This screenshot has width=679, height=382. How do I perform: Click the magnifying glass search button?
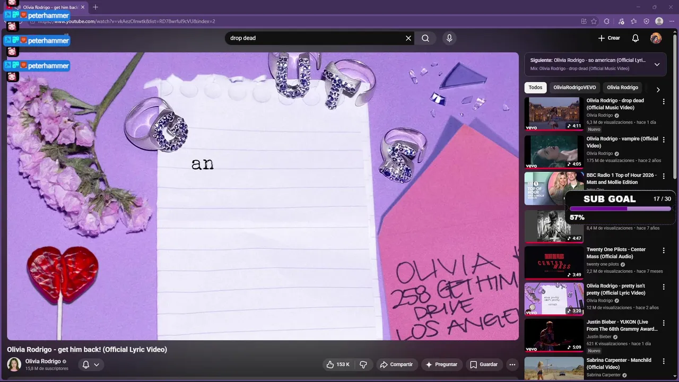pyautogui.click(x=425, y=38)
